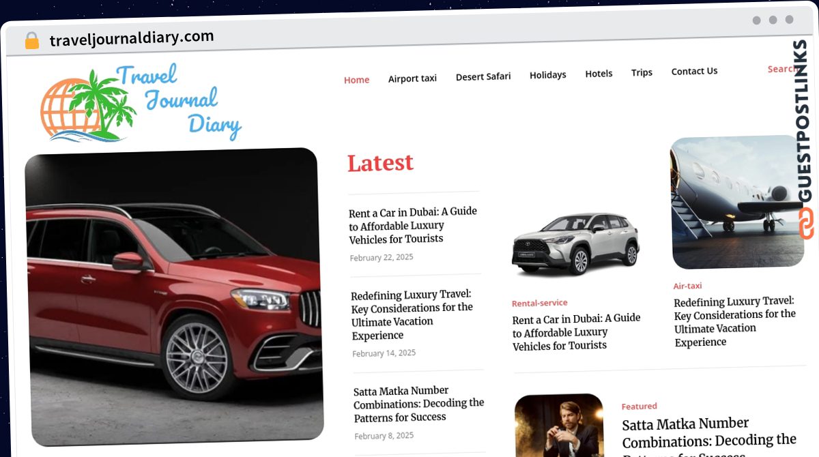
Task: Click the silver Toyota SUV thumbnail
Action: point(575,244)
